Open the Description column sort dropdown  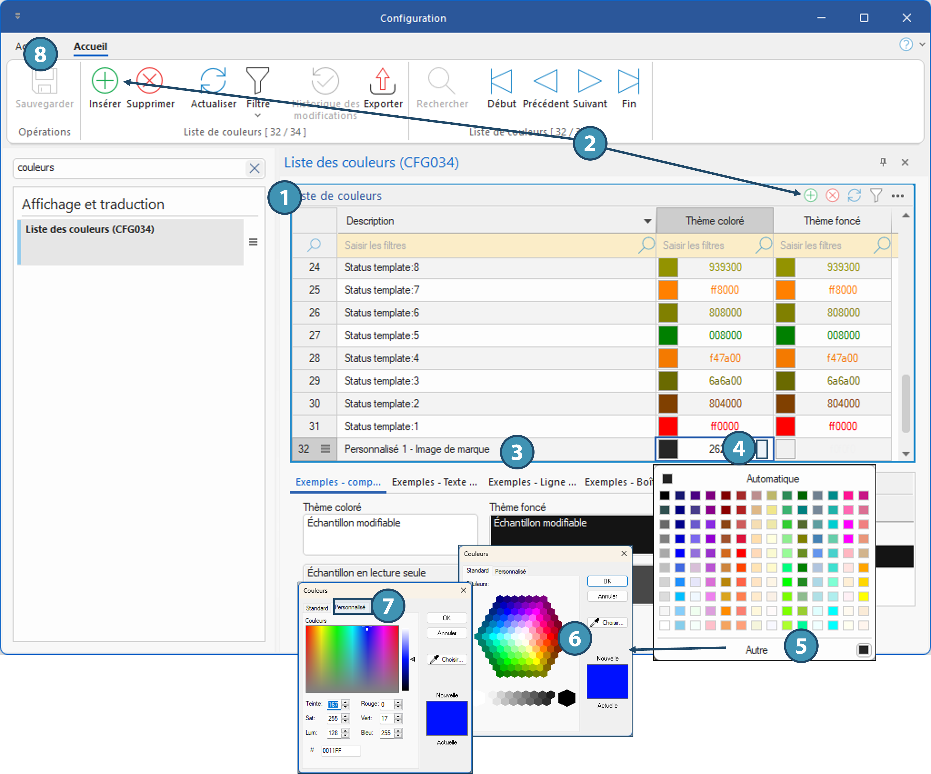[647, 221]
